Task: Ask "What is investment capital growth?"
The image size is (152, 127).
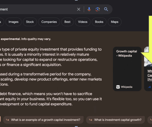Action: click(x=116, y=120)
